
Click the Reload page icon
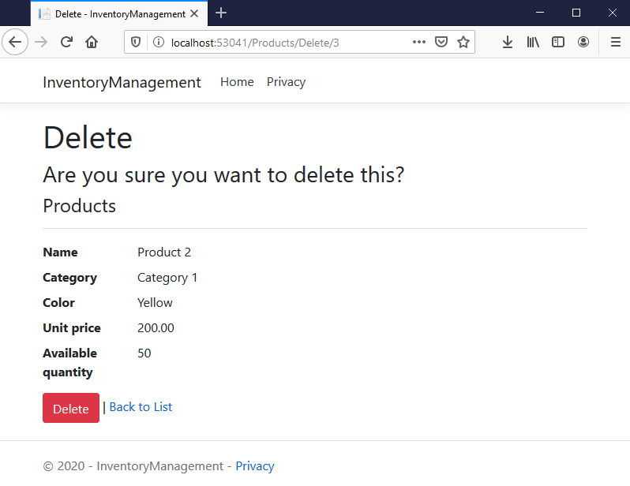66,42
